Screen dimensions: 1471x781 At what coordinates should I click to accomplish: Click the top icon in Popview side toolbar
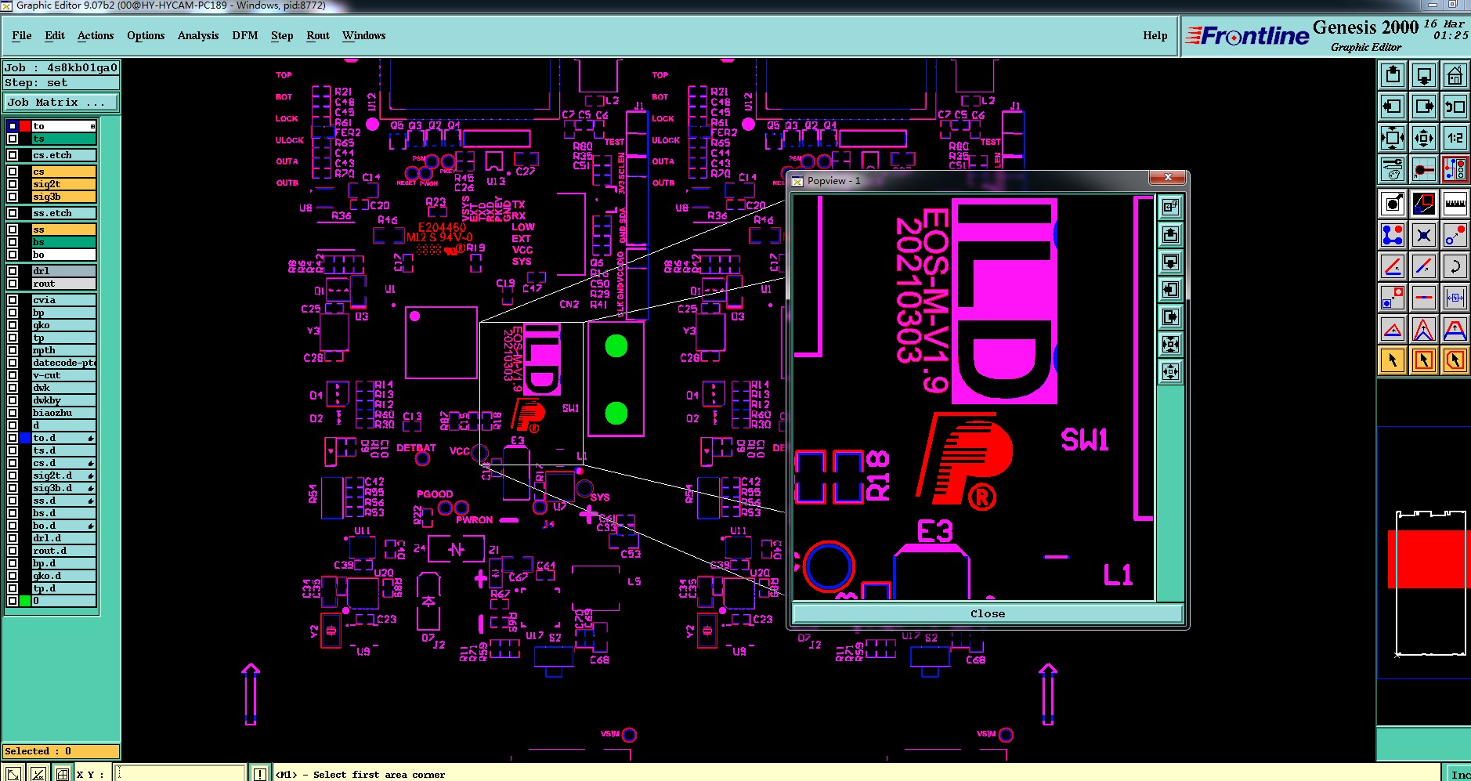[1170, 207]
